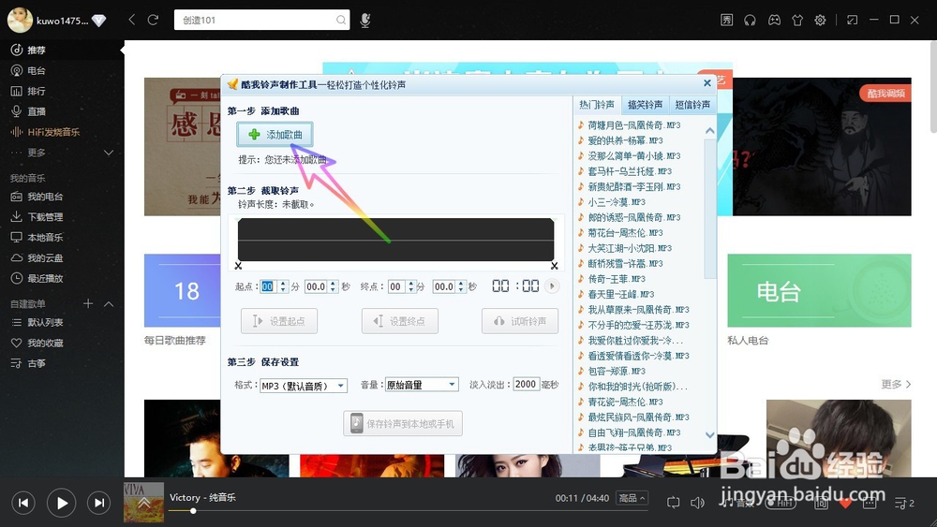
Task: Open the play queue icon showing 2
Action: 905,503
